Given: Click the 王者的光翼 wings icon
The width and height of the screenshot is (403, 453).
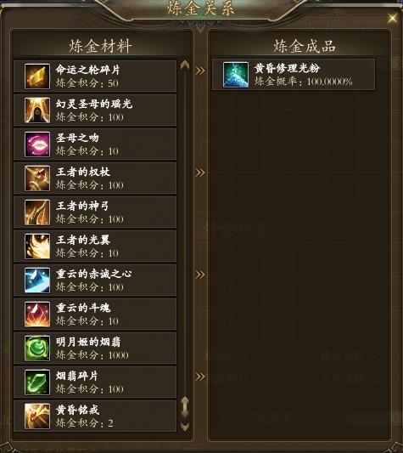Looking at the screenshot, I should point(37,246).
